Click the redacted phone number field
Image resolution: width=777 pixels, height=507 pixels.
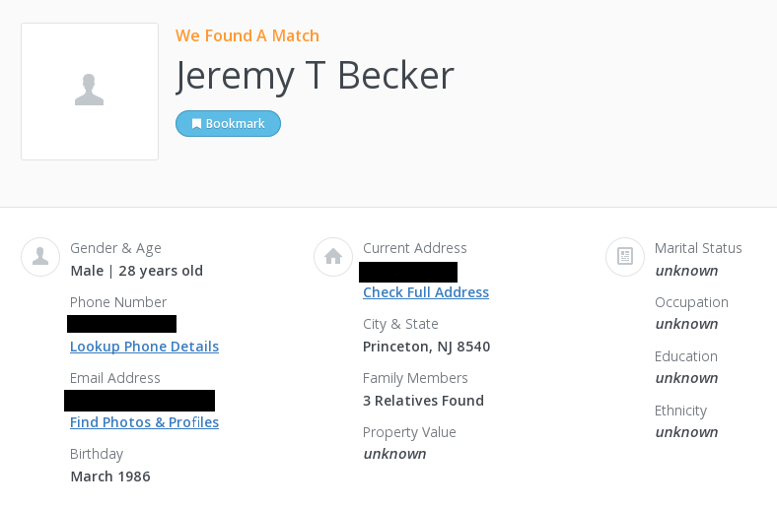[122, 324]
